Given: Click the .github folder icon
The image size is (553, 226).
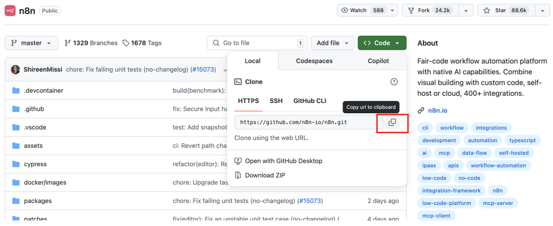Looking at the screenshot, I should pos(15,109).
